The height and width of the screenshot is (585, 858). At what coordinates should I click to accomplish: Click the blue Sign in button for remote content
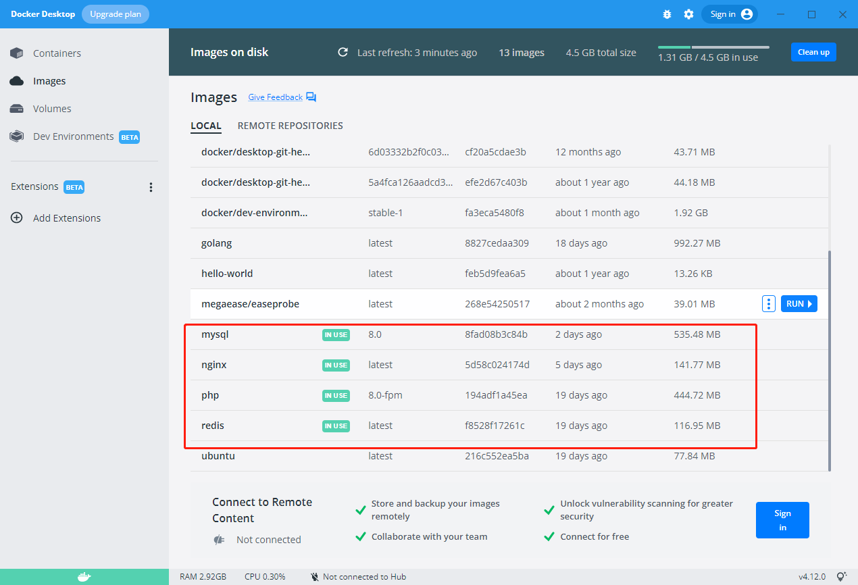782,520
